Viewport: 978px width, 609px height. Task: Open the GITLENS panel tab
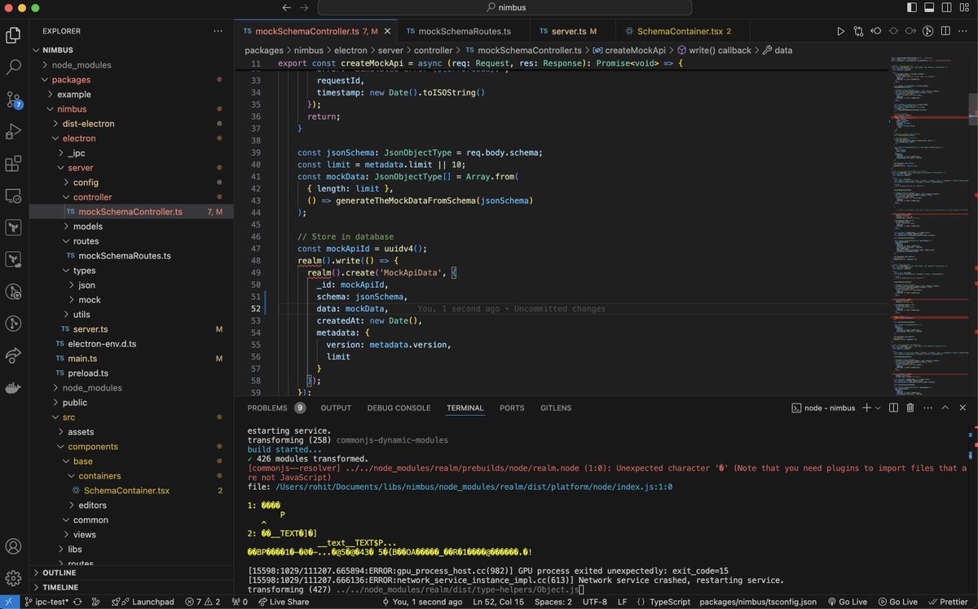[556, 408]
